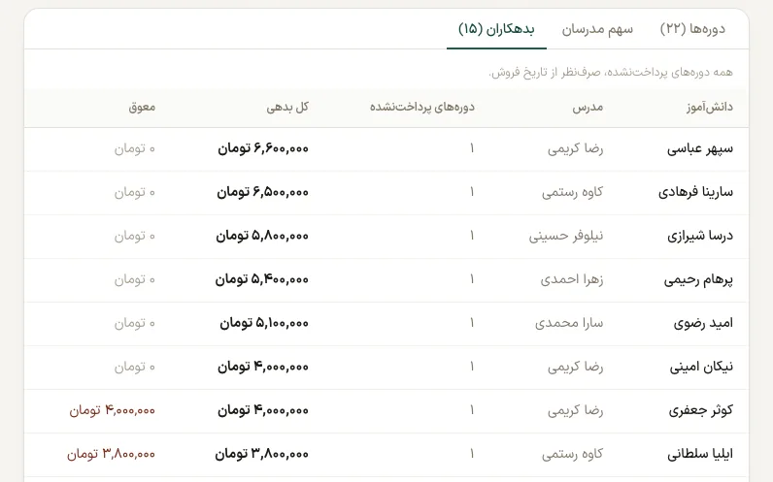
Task: Select student name نیکان امینی
Action: pyautogui.click(x=701, y=367)
